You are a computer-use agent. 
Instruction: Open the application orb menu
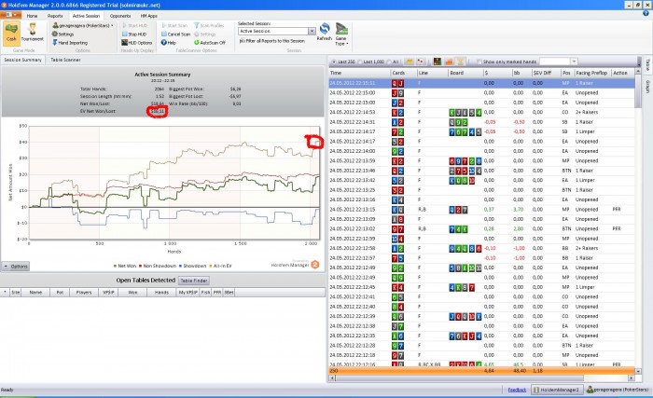coord(10,15)
